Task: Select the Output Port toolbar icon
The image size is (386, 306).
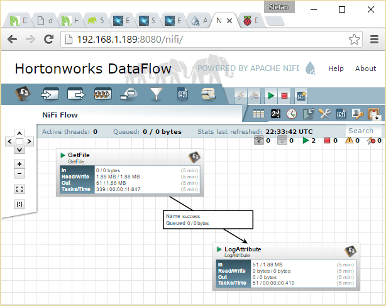Action: pyautogui.click(x=76, y=95)
